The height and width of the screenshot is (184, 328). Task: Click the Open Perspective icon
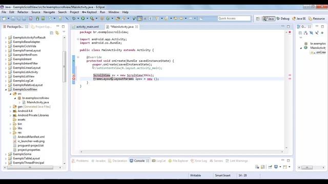(257, 18)
